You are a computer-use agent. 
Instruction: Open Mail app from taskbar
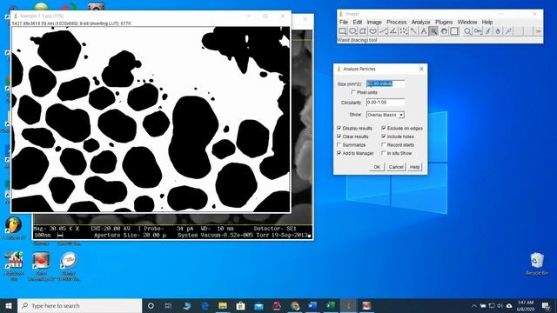pos(258,305)
